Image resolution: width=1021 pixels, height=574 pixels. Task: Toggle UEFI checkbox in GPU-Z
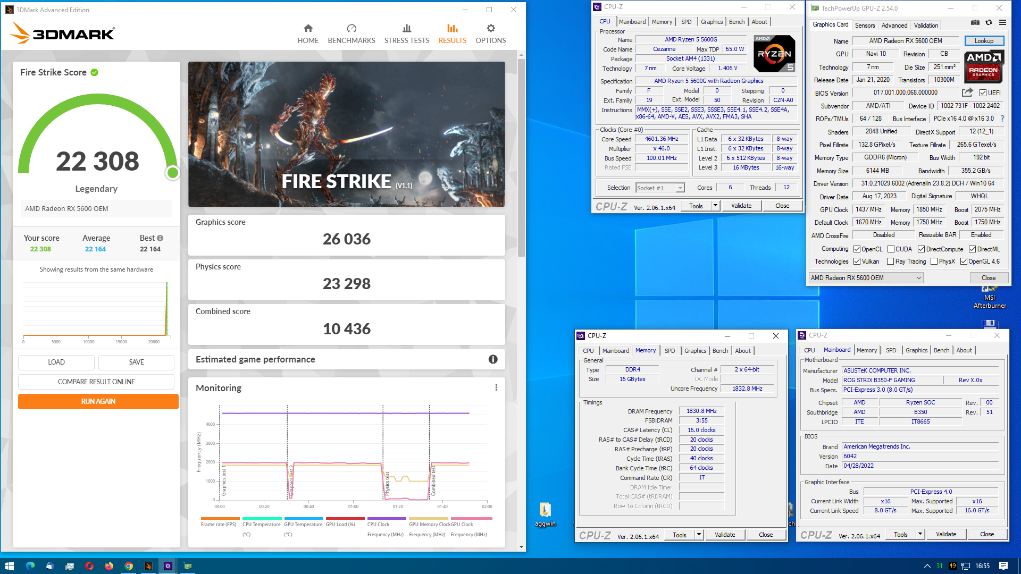tap(983, 93)
